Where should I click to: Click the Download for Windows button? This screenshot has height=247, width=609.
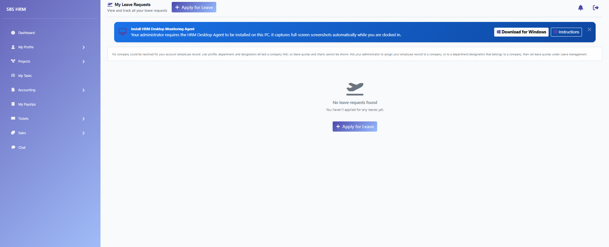[x=521, y=32]
